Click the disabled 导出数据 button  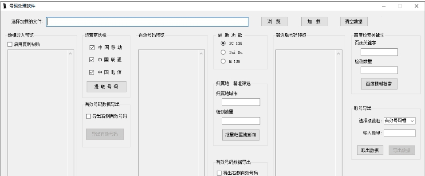pos(401,150)
